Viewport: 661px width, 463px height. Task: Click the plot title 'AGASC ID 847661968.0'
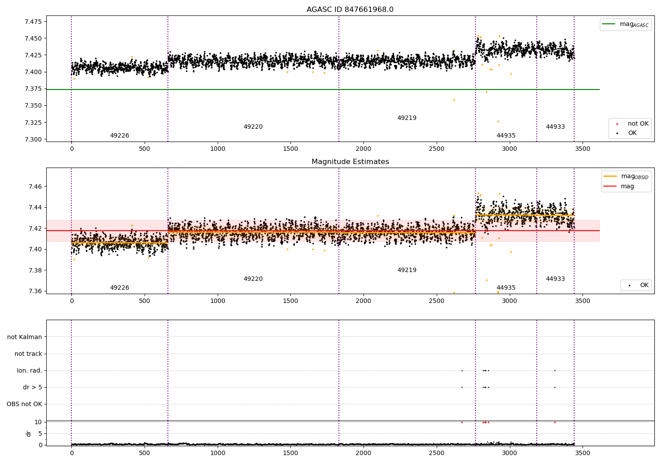tap(350, 10)
